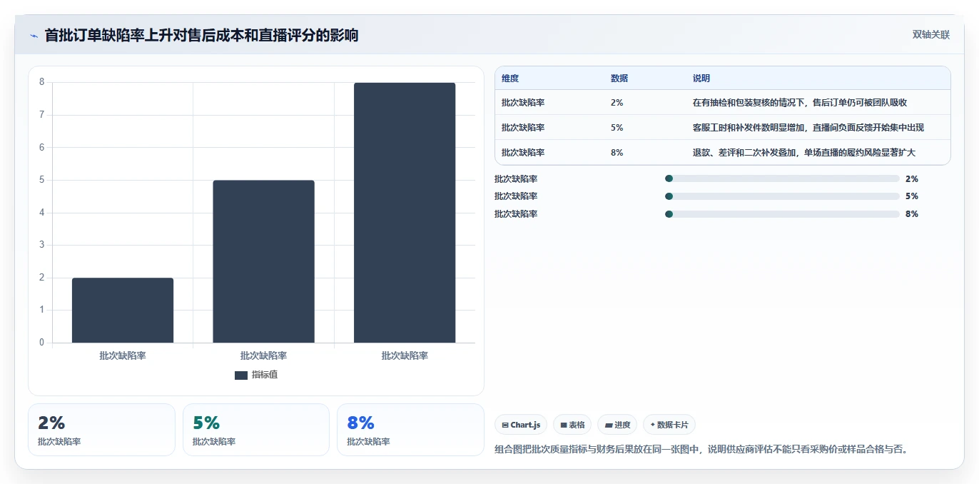979x484 pixels.
Task: Click the 8% value beside the progress bar
Action: click(912, 214)
